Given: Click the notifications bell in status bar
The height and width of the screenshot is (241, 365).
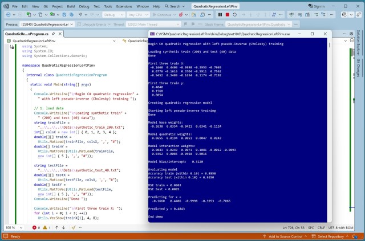Looking at the screenshot, I should [356, 236].
